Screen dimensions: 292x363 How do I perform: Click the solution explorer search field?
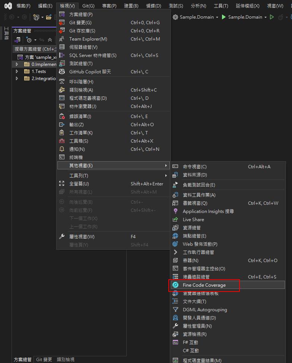[x=34, y=49]
